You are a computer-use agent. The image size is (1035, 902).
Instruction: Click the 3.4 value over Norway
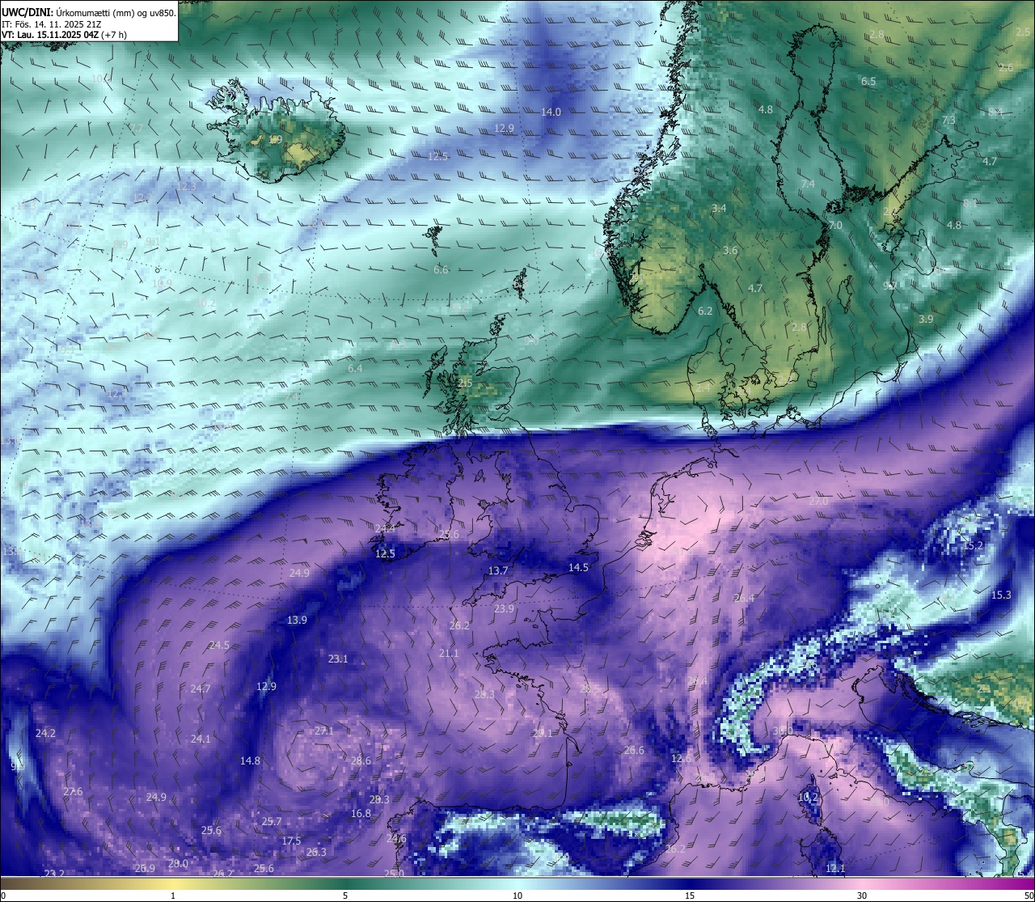tap(719, 209)
